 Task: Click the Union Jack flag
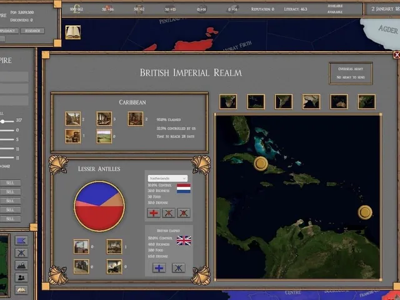coord(184,240)
